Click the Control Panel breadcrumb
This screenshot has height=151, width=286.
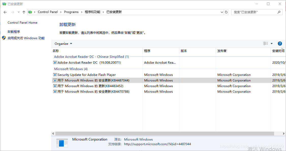pos(48,12)
